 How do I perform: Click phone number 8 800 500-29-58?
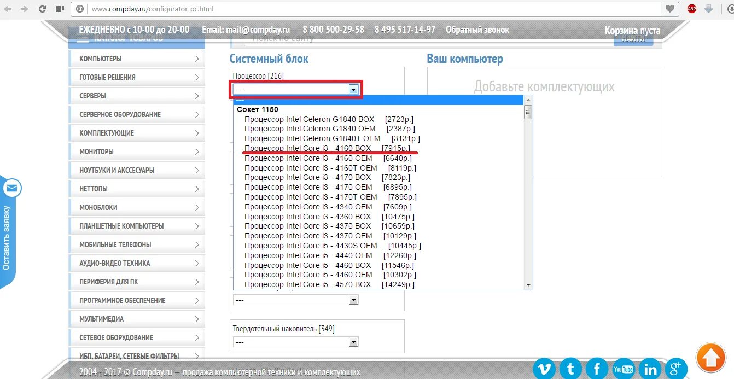[333, 30]
